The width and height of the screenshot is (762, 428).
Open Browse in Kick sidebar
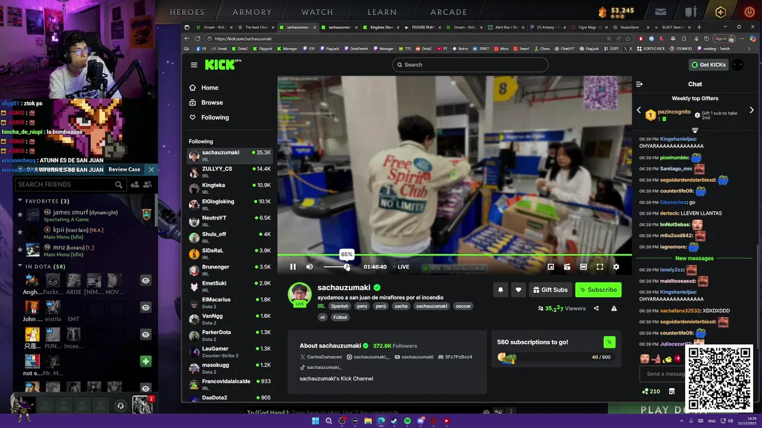coord(212,103)
